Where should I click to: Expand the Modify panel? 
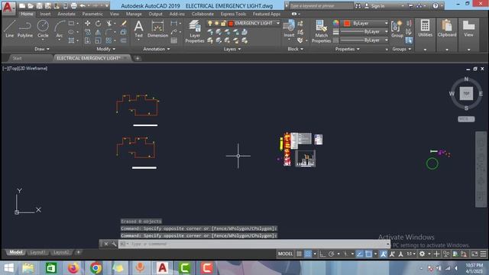coord(105,49)
